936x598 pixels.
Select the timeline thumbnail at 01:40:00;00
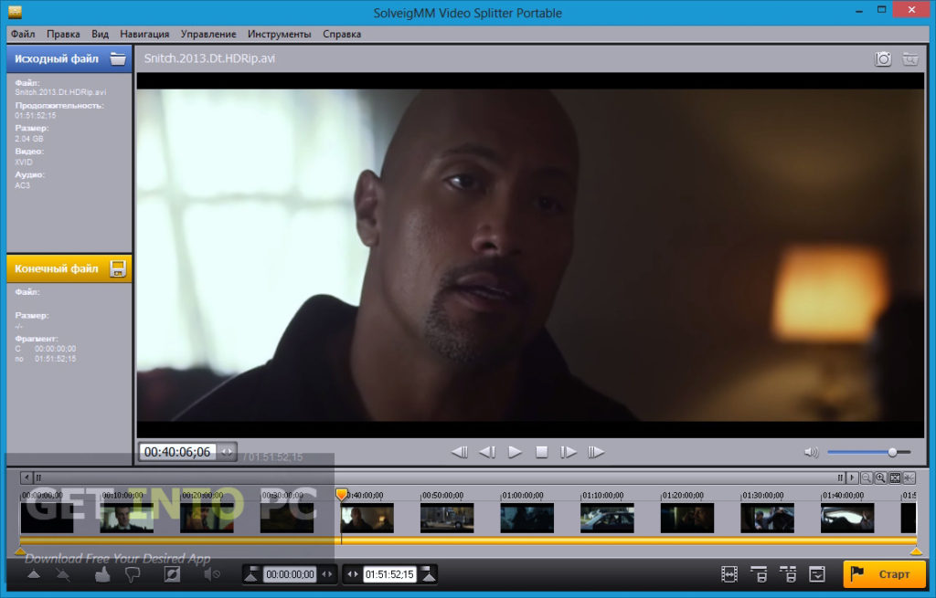pyautogui.click(x=847, y=518)
